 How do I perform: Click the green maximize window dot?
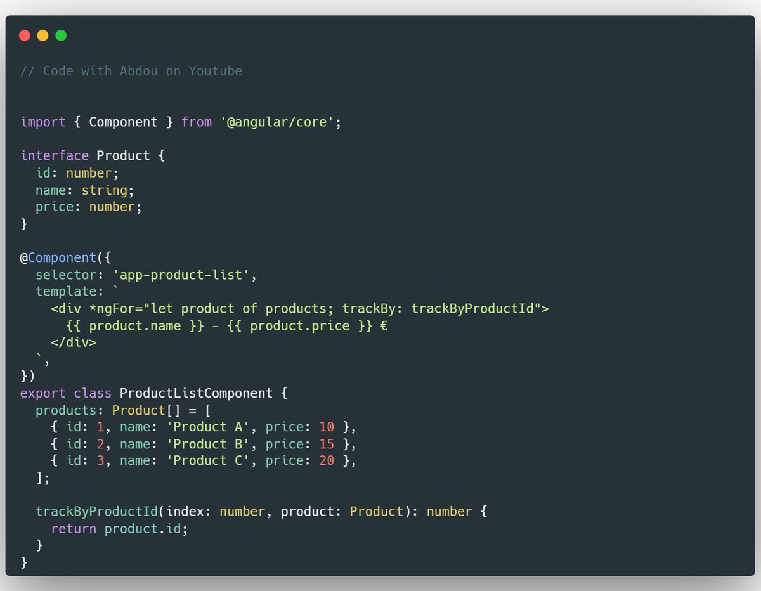point(61,36)
